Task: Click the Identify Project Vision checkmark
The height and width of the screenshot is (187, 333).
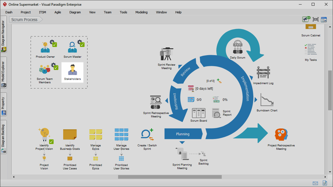Action: [52, 142]
